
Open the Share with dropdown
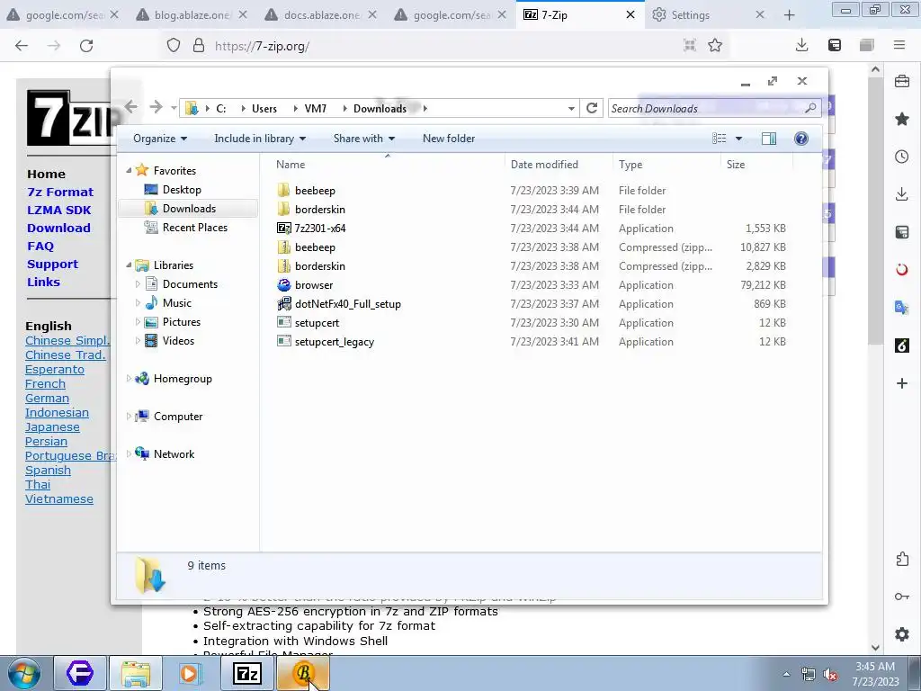click(364, 139)
